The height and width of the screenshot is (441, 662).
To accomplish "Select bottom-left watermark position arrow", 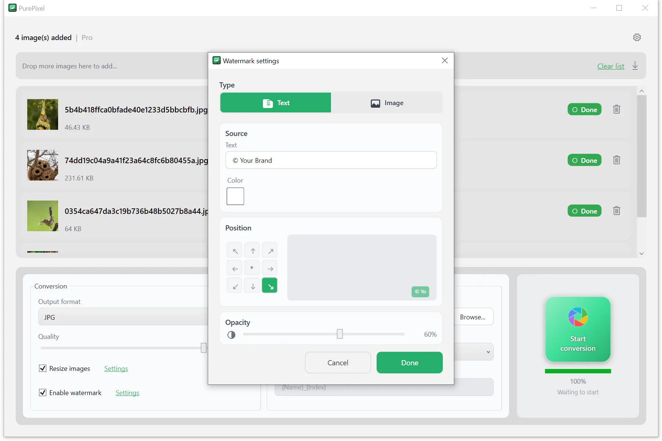I will (235, 286).
